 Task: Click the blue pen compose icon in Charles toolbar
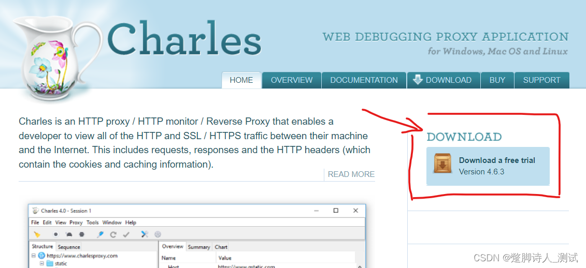click(100, 234)
